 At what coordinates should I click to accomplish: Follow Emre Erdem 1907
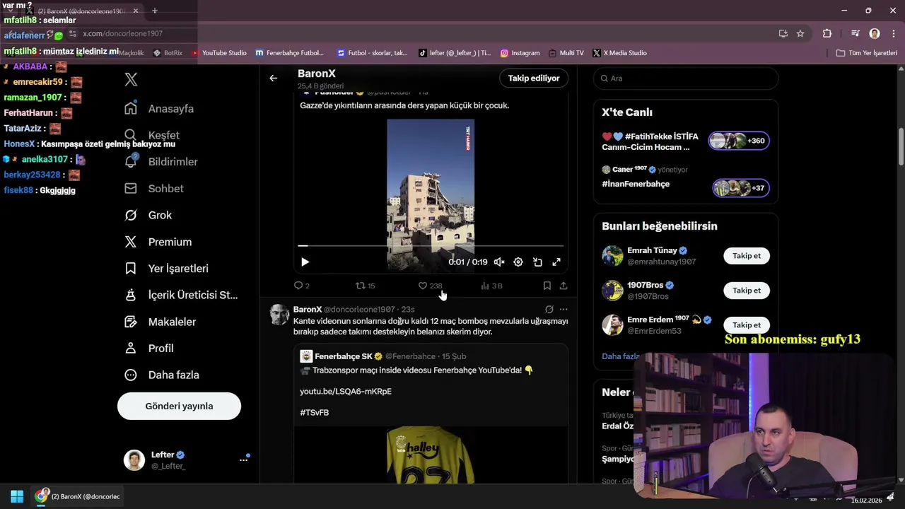[747, 325]
